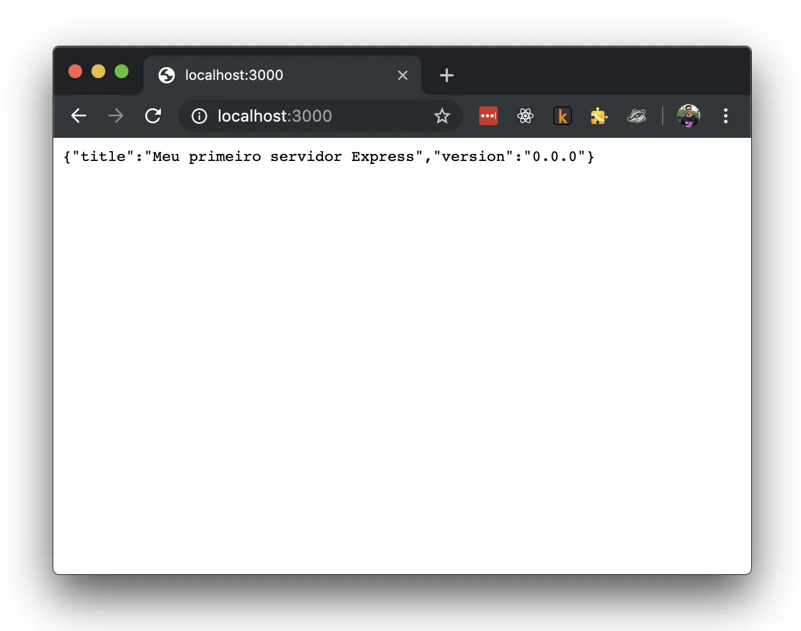The height and width of the screenshot is (631, 801).
Task: Click the yellow minimize window button
Action: click(x=98, y=71)
